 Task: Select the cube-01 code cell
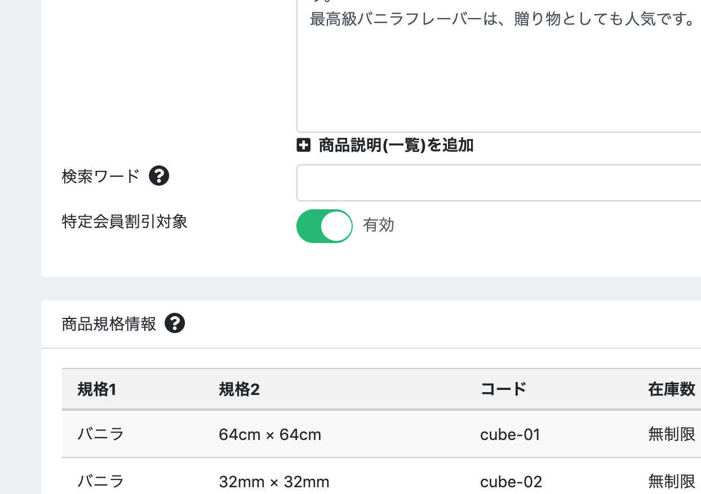[510, 434]
